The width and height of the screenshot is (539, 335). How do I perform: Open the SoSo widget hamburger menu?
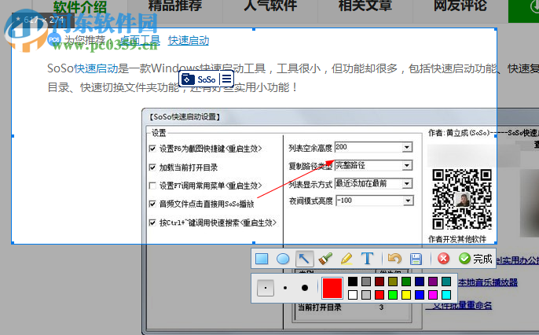[226, 79]
